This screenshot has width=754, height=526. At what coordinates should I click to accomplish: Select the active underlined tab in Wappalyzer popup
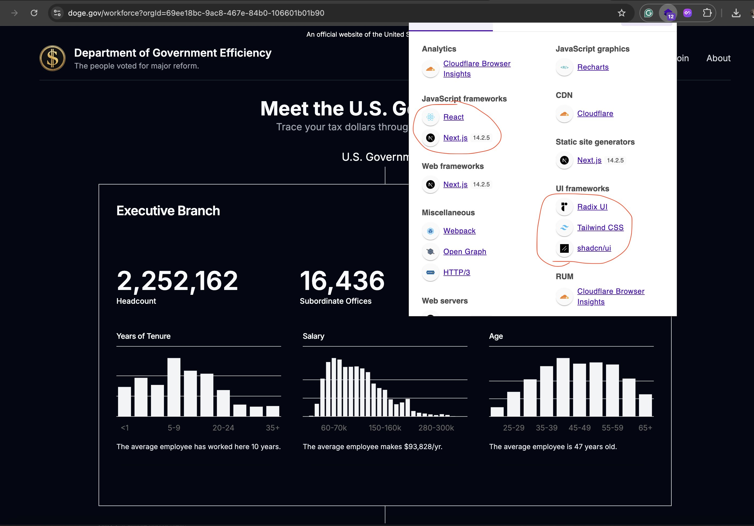450,27
